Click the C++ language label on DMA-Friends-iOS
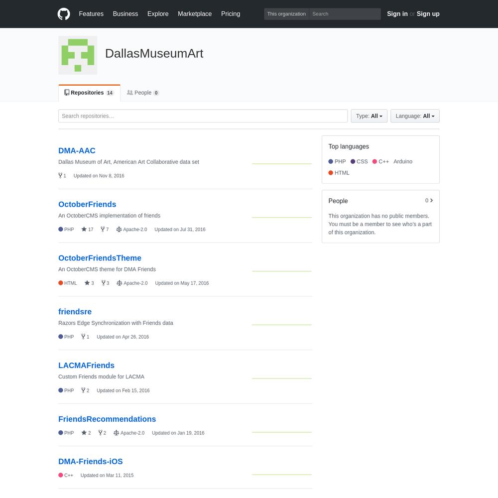Viewport: 498px width, 498px height. point(66,476)
